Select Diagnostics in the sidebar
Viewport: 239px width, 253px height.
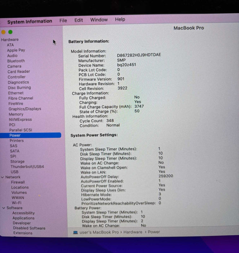click(x=18, y=82)
